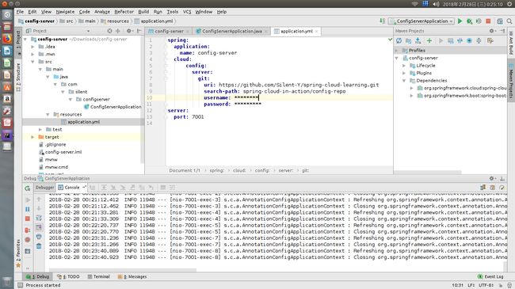This screenshot has width=515, height=289.
Task: Expand Lifecycle node in Maven Projects
Action: click(x=404, y=66)
